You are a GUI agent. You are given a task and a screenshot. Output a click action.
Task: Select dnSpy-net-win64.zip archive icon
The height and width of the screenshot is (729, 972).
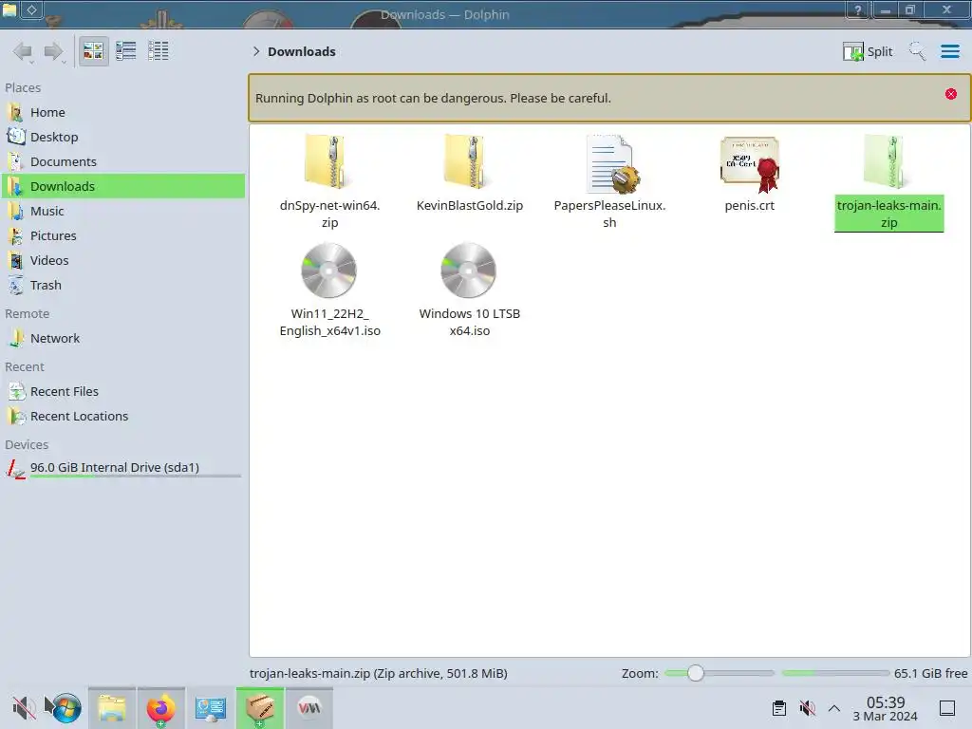point(329,161)
